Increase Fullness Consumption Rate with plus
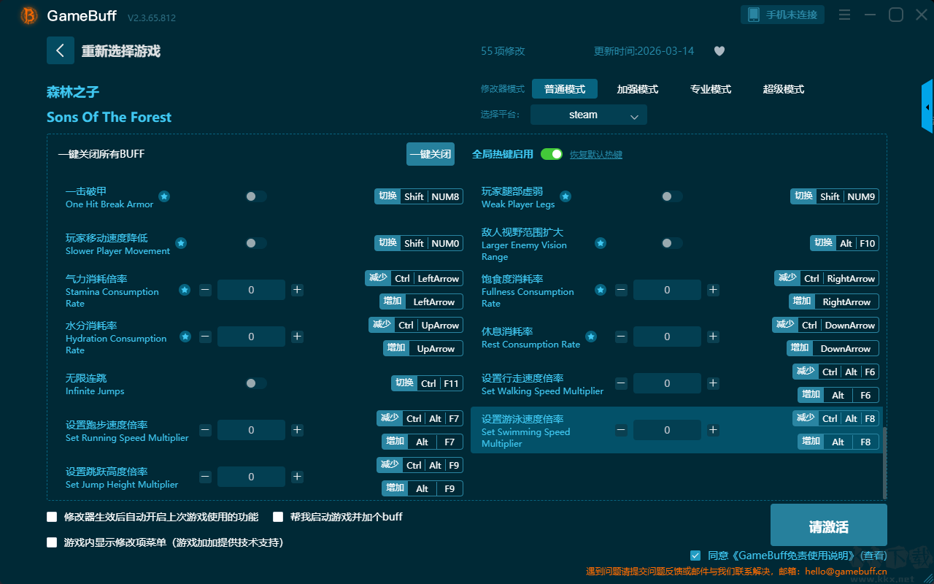 [x=713, y=290]
